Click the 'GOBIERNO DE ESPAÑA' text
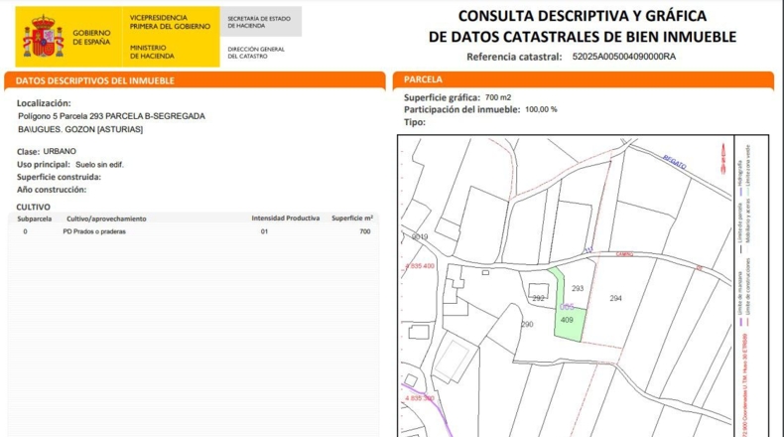This screenshot has height=437, width=784. 91,37
